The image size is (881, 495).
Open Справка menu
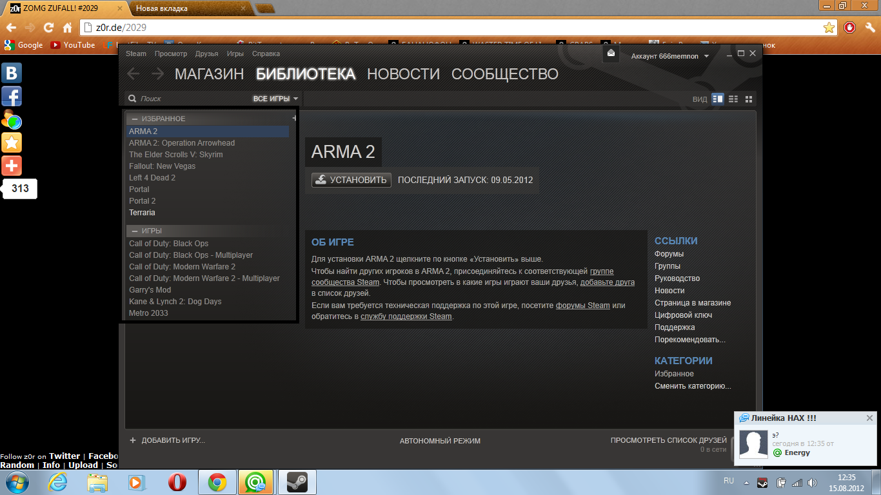pos(266,54)
